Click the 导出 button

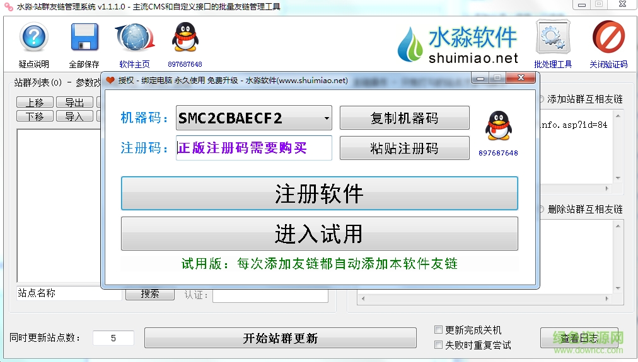click(x=74, y=102)
